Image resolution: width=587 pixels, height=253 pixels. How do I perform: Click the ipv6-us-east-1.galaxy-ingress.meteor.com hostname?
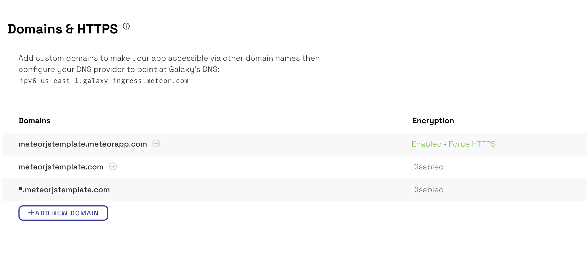coord(104,81)
